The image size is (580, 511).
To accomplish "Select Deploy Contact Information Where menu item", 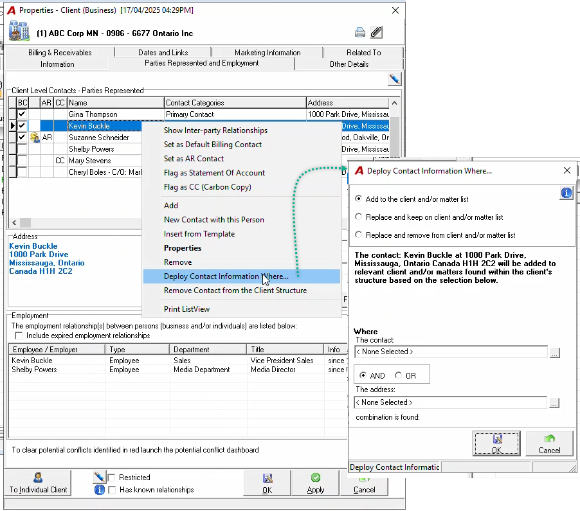I will pos(242,276).
